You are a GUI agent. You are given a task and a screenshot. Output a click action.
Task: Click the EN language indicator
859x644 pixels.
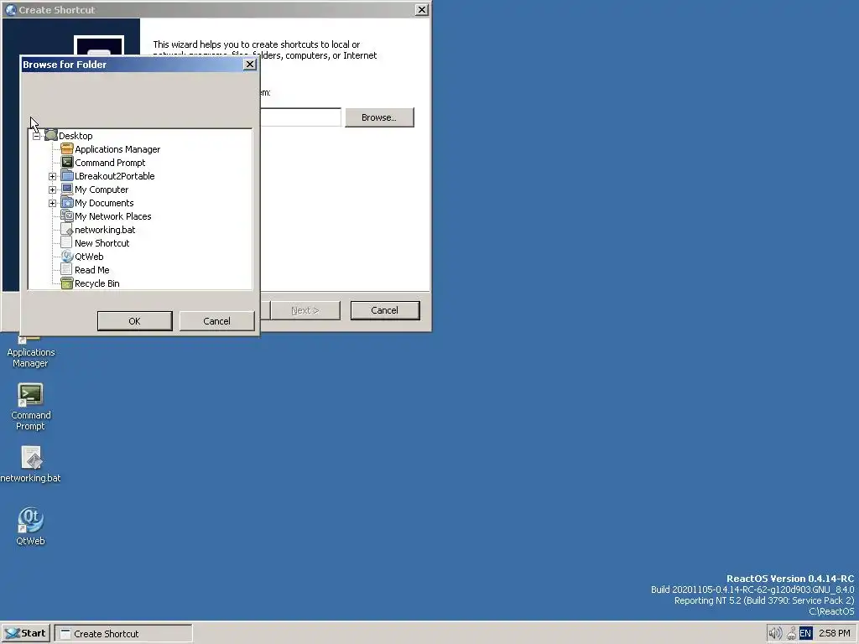[x=805, y=634]
